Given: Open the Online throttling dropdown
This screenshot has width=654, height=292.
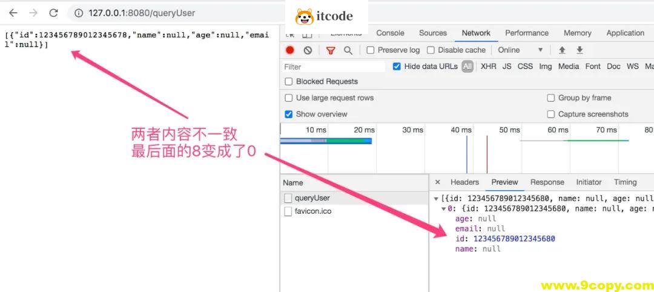Looking at the screenshot, I should (520, 50).
